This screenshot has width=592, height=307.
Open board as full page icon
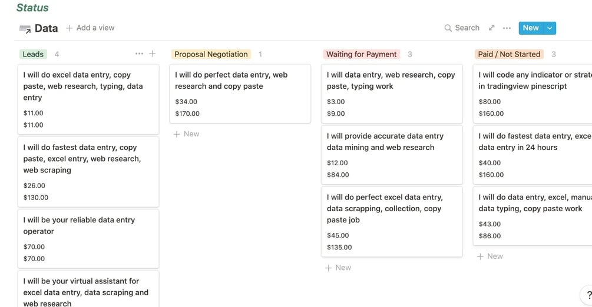(x=492, y=28)
